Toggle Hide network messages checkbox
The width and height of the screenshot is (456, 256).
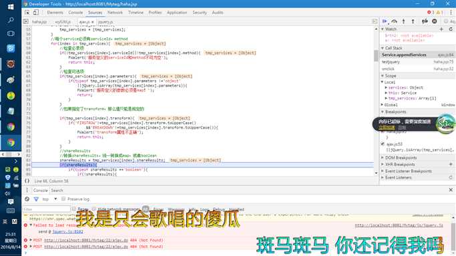[x=94, y=209]
